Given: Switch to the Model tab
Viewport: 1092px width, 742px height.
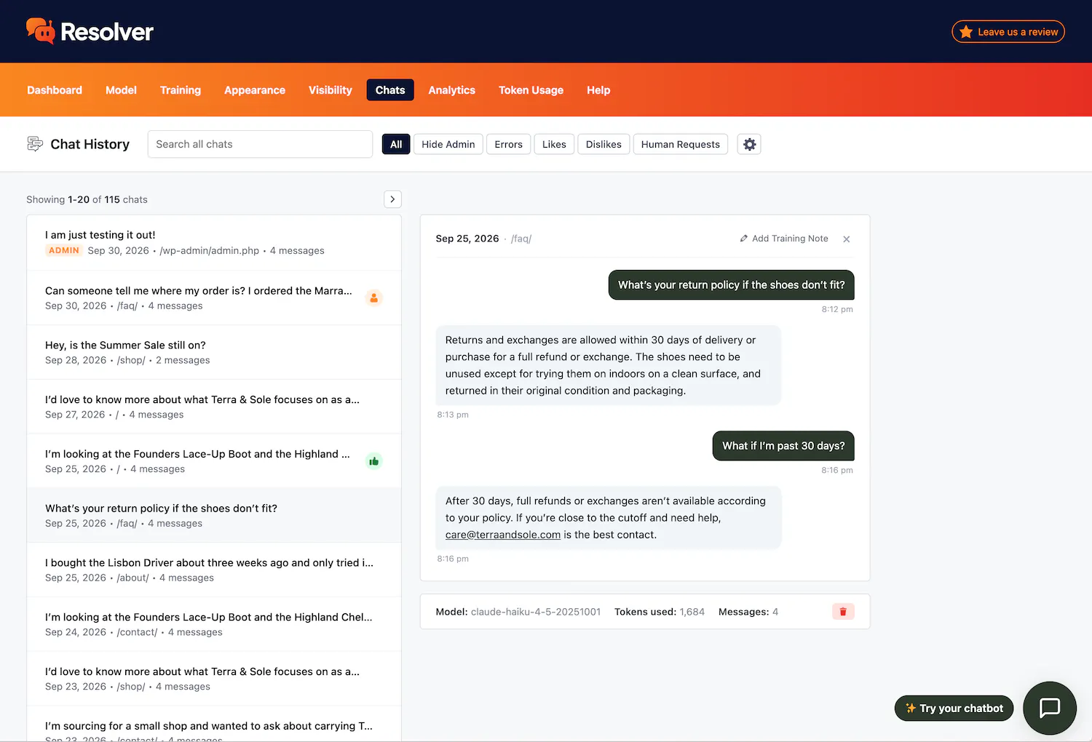Looking at the screenshot, I should click(121, 90).
